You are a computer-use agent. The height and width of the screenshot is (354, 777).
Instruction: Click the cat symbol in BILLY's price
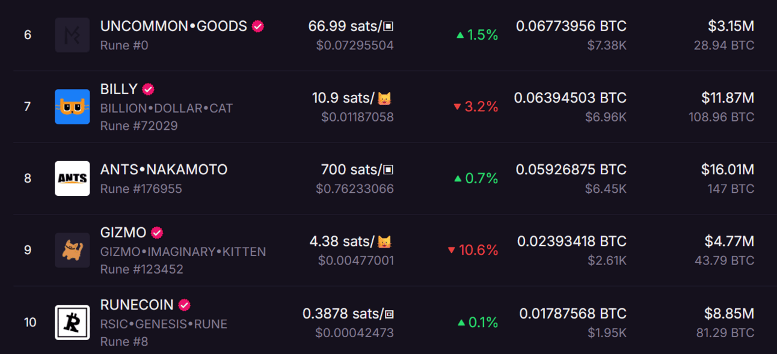click(x=385, y=98)
